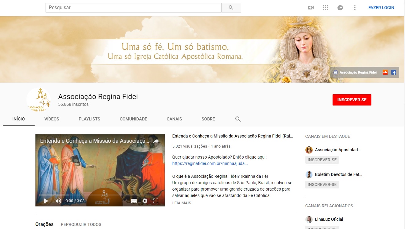405x229 pixels.
Task: Open the CANAIS tab
Action: click(x=174, y=119)
